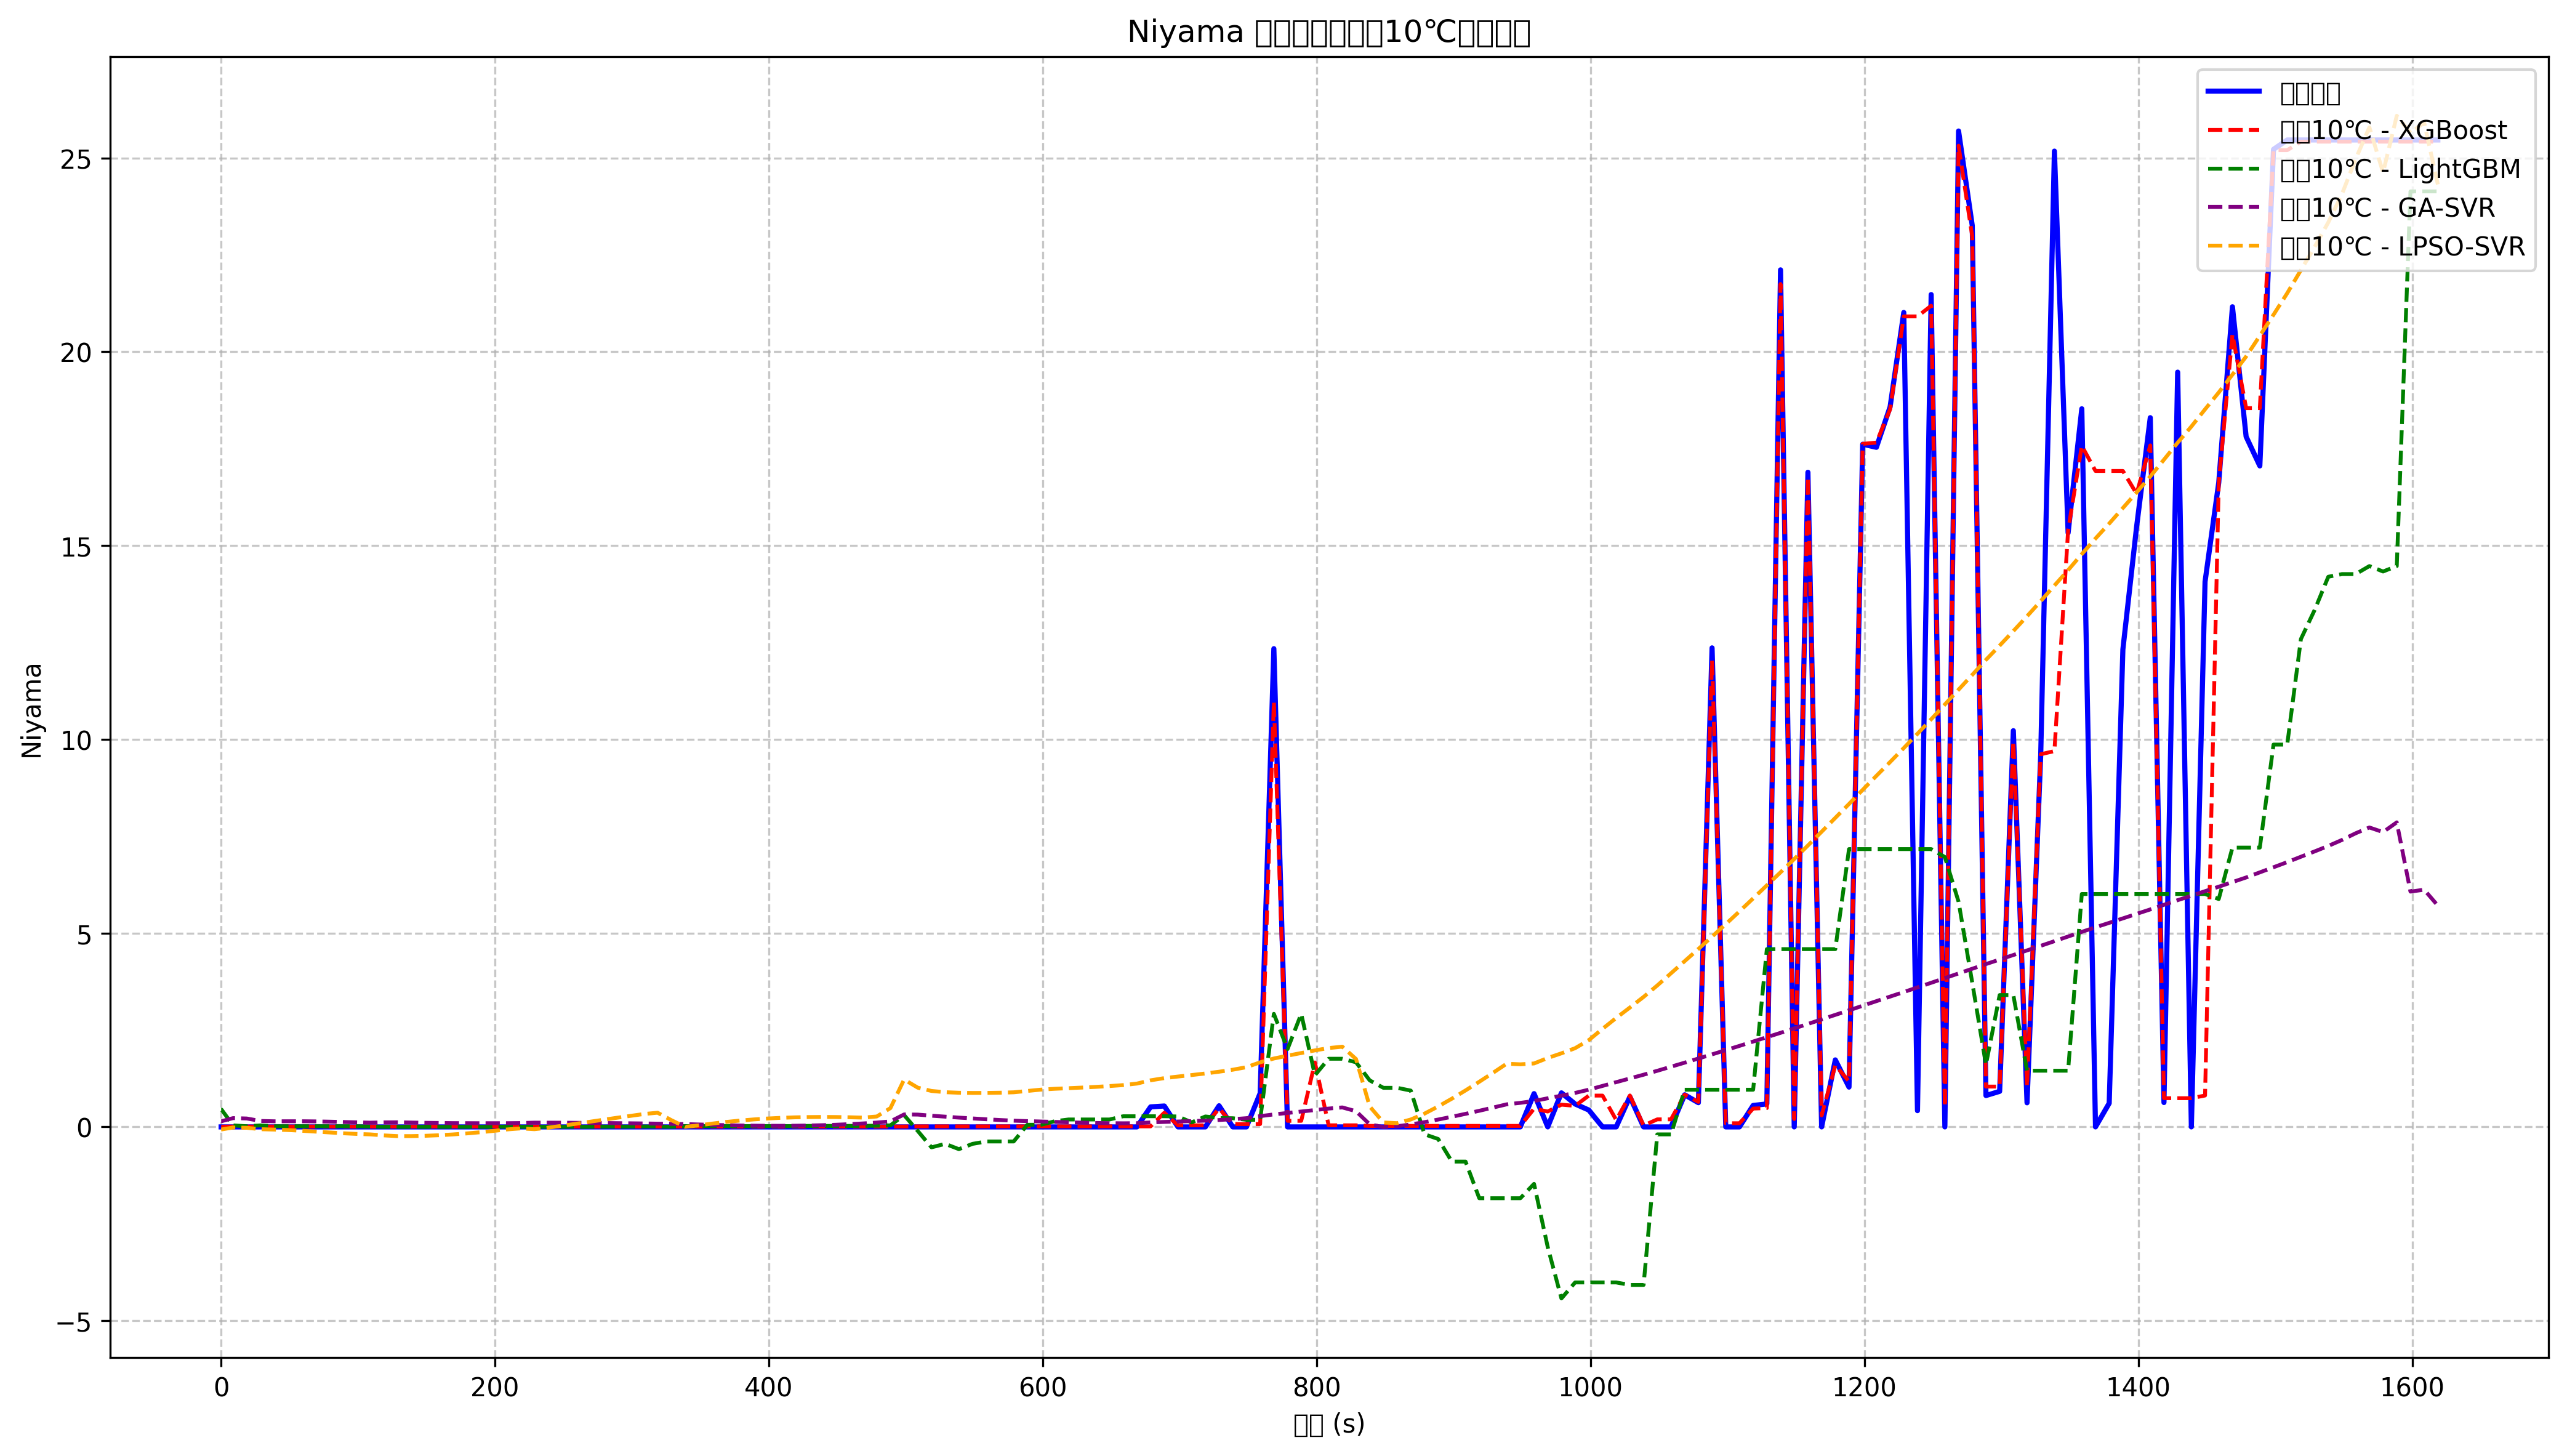Click the x-axis tick label 1600
Viewport: 2567px width, 1456px height.
coord(2412,1387)
